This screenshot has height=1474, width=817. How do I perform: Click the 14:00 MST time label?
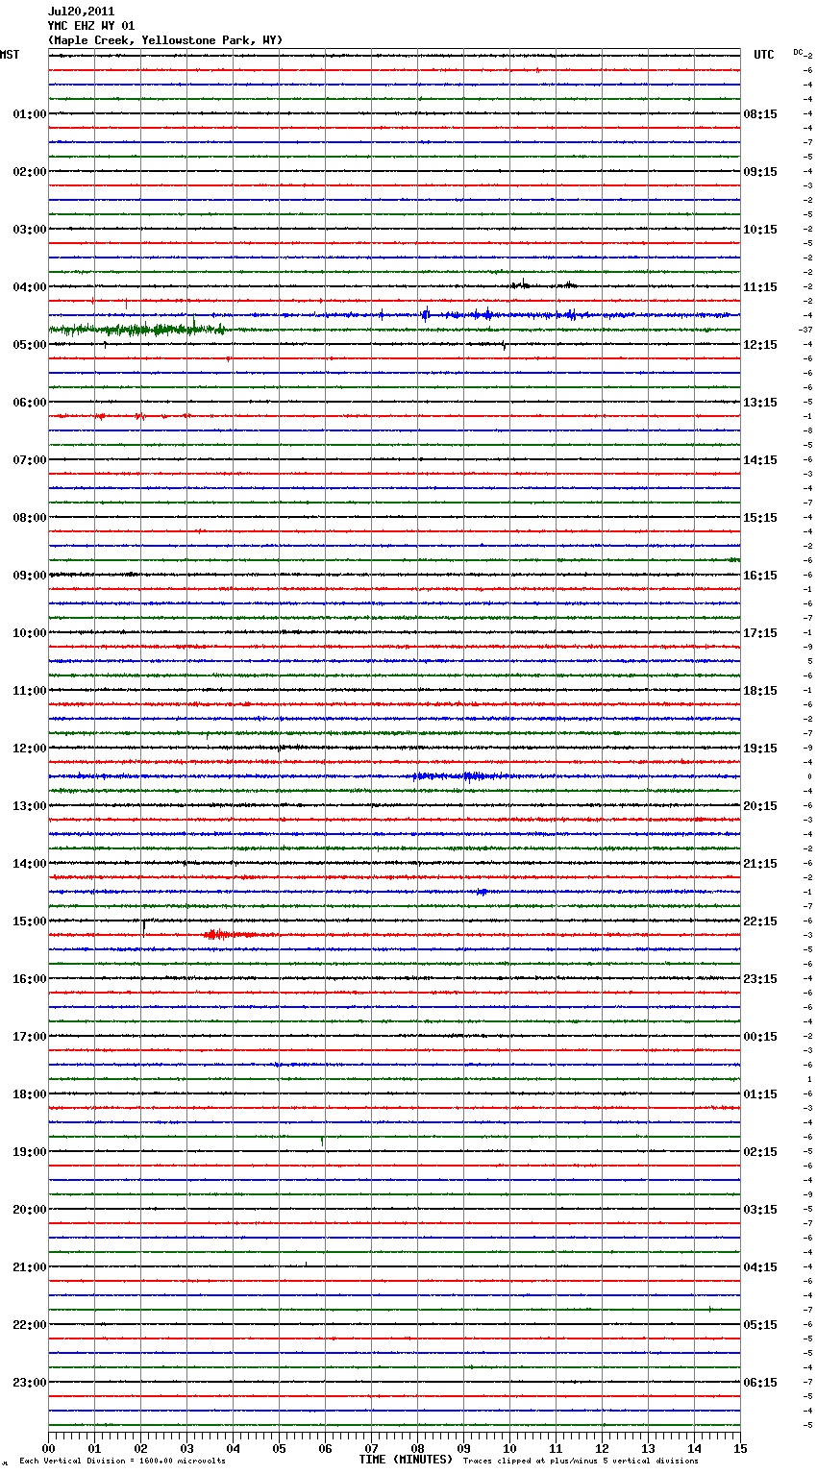click(x=30, y=864)
